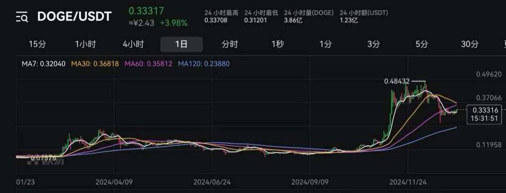506x193 pixels.
Task: Click the 24 小时最低 value 0.31201
Action: (x=256, y=20)
